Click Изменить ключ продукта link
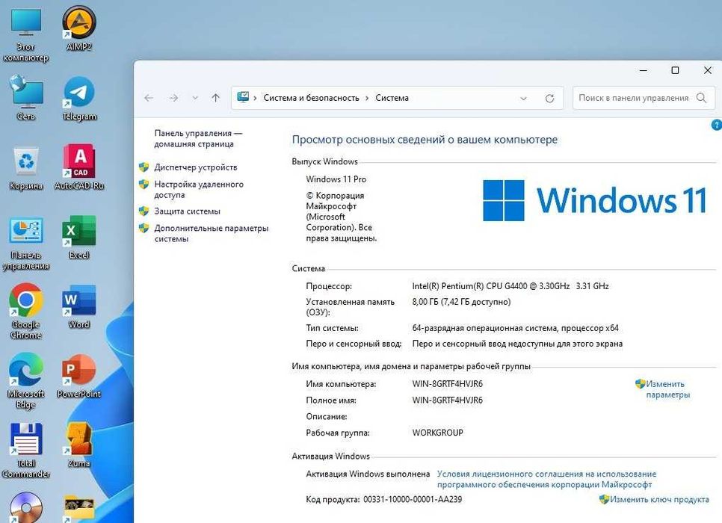Screen dimensions: 722x523 (659, 499)
